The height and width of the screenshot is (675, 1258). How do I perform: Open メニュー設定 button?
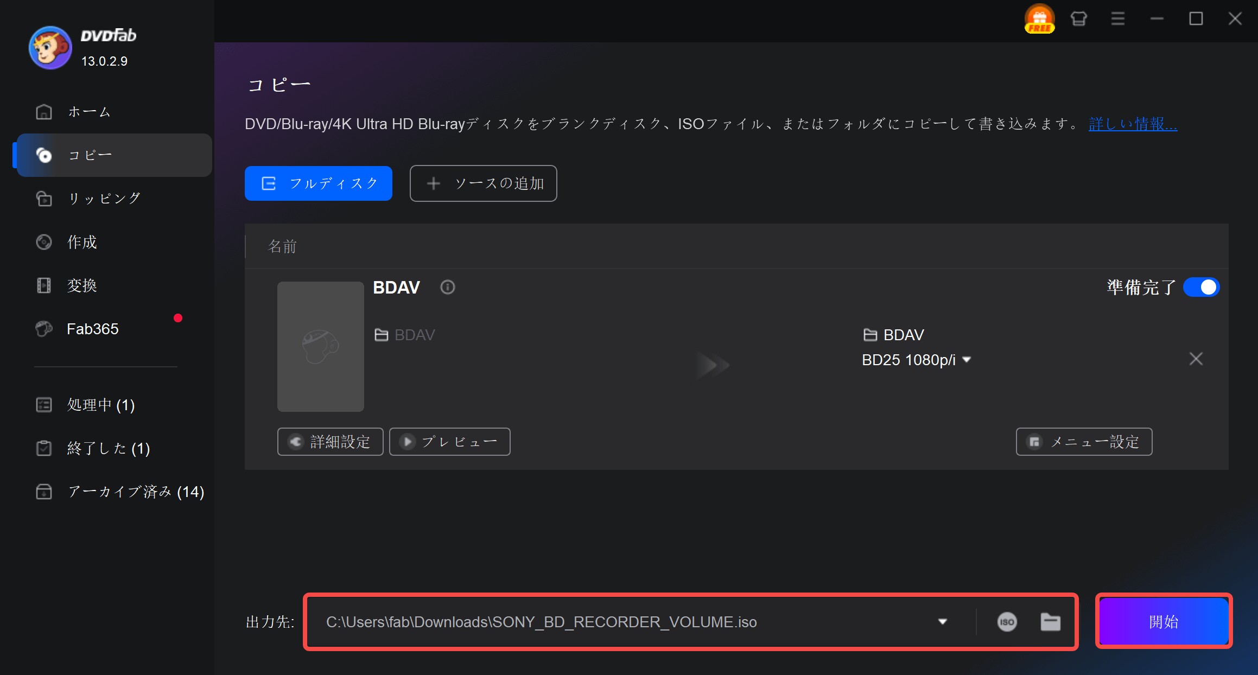[x=1084, y=442]
